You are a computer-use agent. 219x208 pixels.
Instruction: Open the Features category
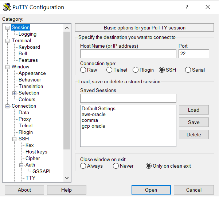pyautogui.click(x=28, y=60)
